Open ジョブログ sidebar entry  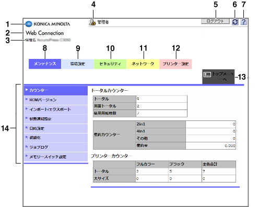coord(56,147)
